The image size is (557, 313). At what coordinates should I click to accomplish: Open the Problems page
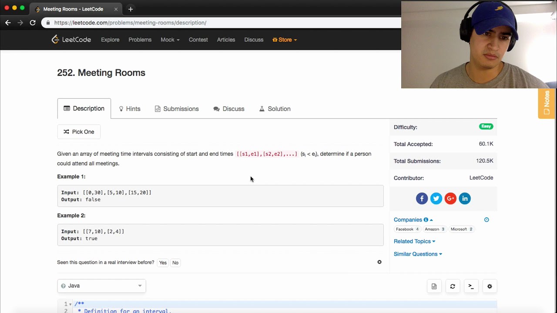pos(140,40)
